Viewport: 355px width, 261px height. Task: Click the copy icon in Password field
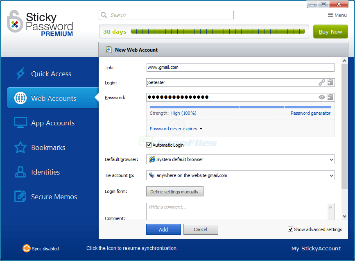pyautogui.click(x=330, y=97)
